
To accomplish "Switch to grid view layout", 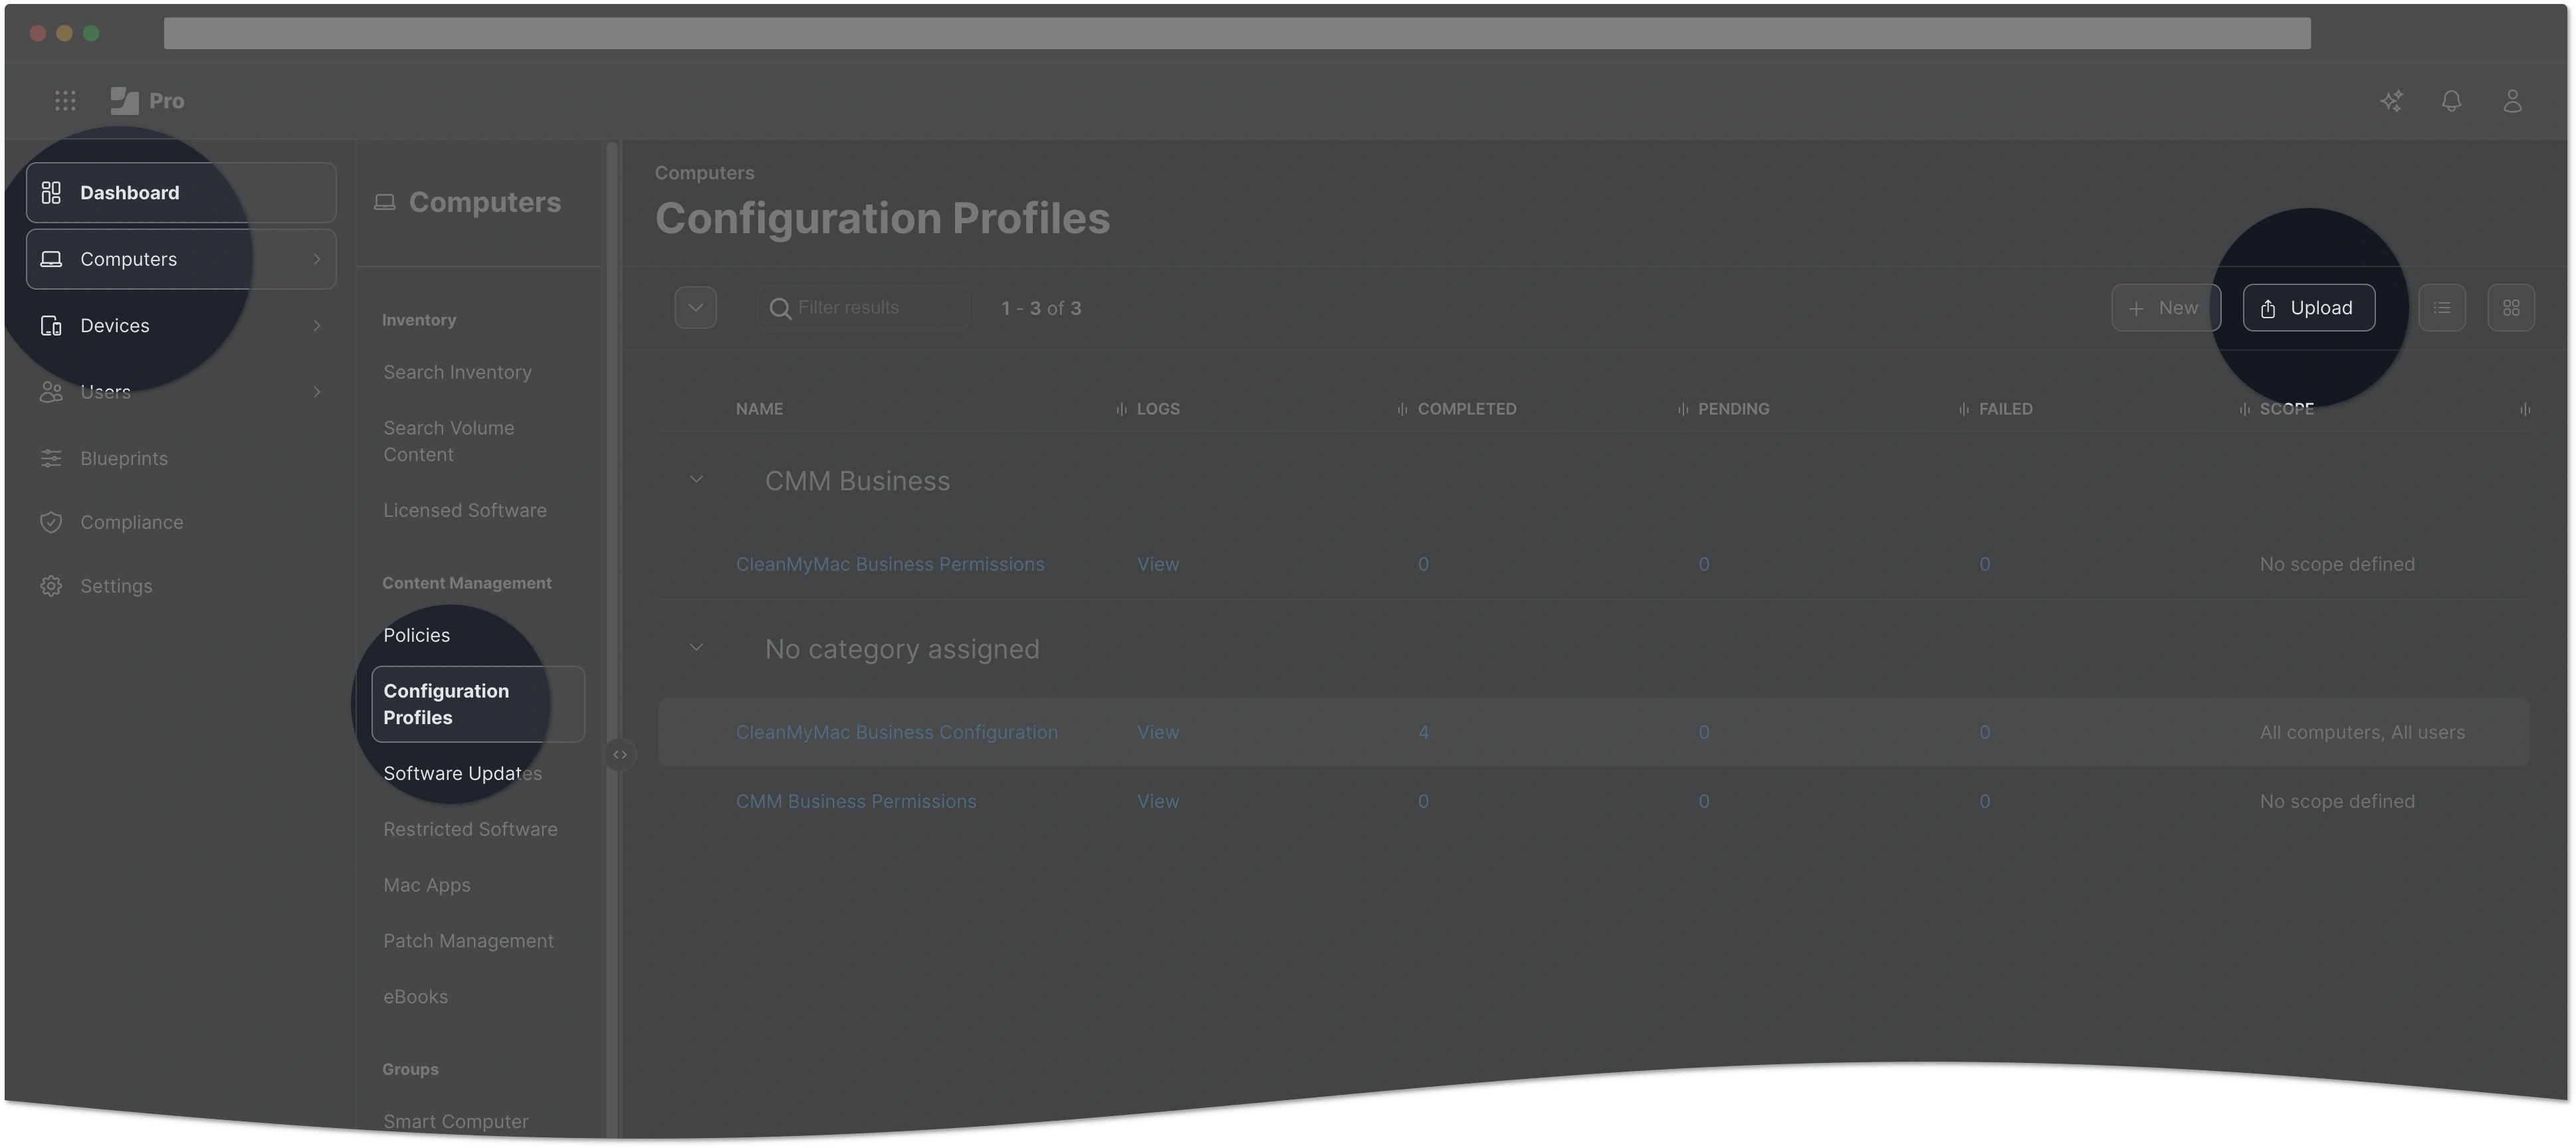I will (2511, 308).
